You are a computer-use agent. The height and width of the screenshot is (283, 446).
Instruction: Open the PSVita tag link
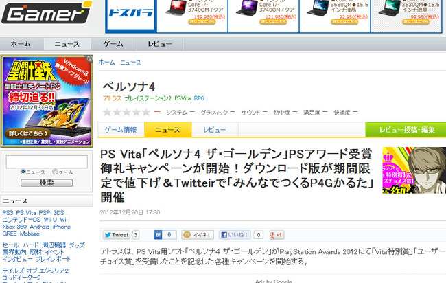183,98
